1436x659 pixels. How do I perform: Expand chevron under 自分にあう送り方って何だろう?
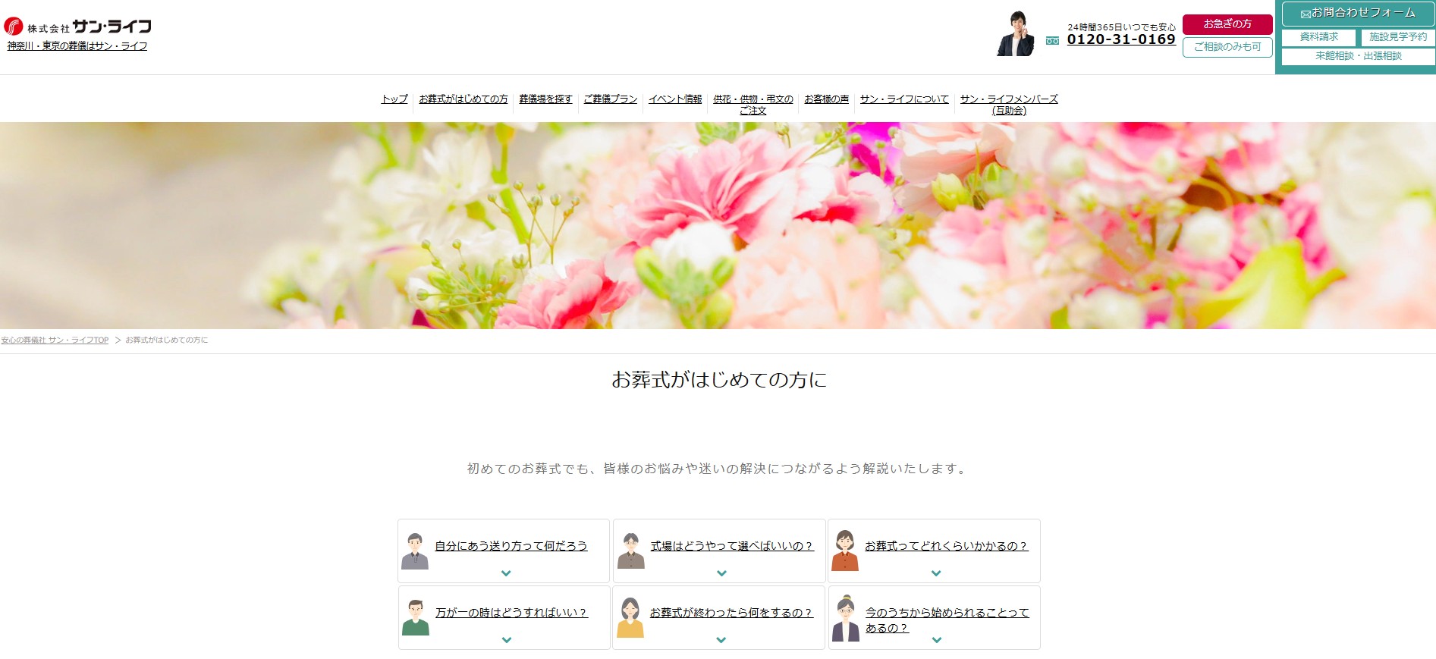tap(506, 573)
